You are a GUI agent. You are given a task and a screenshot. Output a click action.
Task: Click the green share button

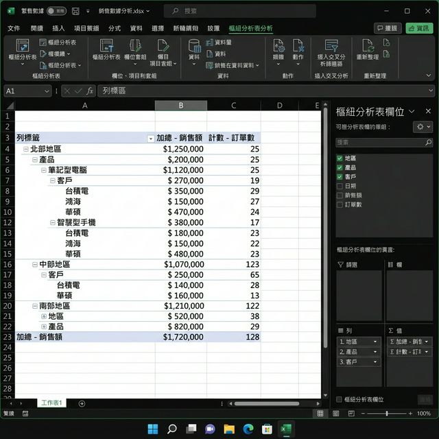pos(419,28)
